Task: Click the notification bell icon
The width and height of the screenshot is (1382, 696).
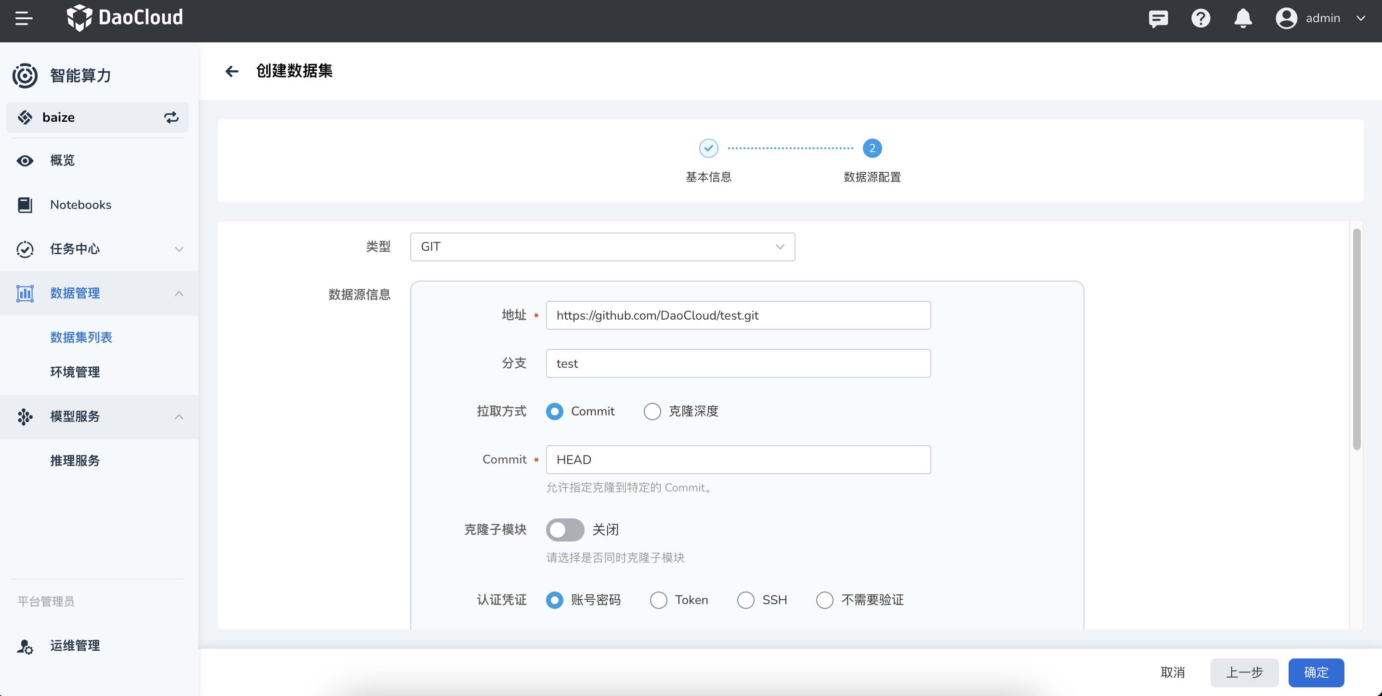Action: [x=1243, y=19]
